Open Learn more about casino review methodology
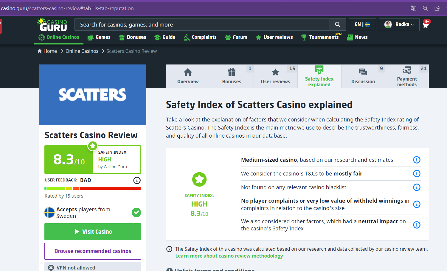The height and width of the screenshot is (271, 447). pos(229,256)
